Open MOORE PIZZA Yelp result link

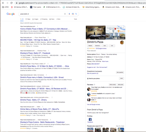38,40
